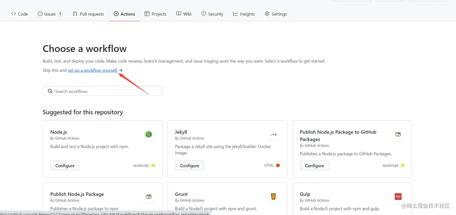Click the Issues circle icon

click(x=40, y=14)
